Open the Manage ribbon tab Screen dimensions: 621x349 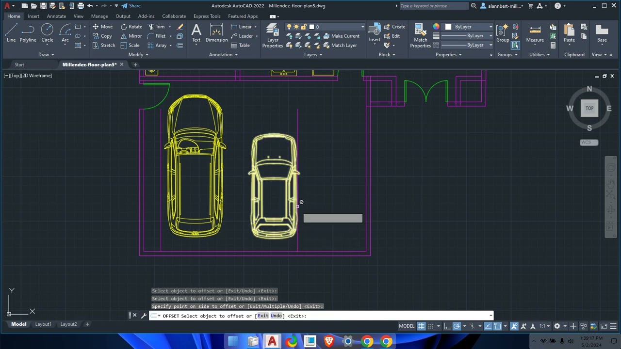99,16
